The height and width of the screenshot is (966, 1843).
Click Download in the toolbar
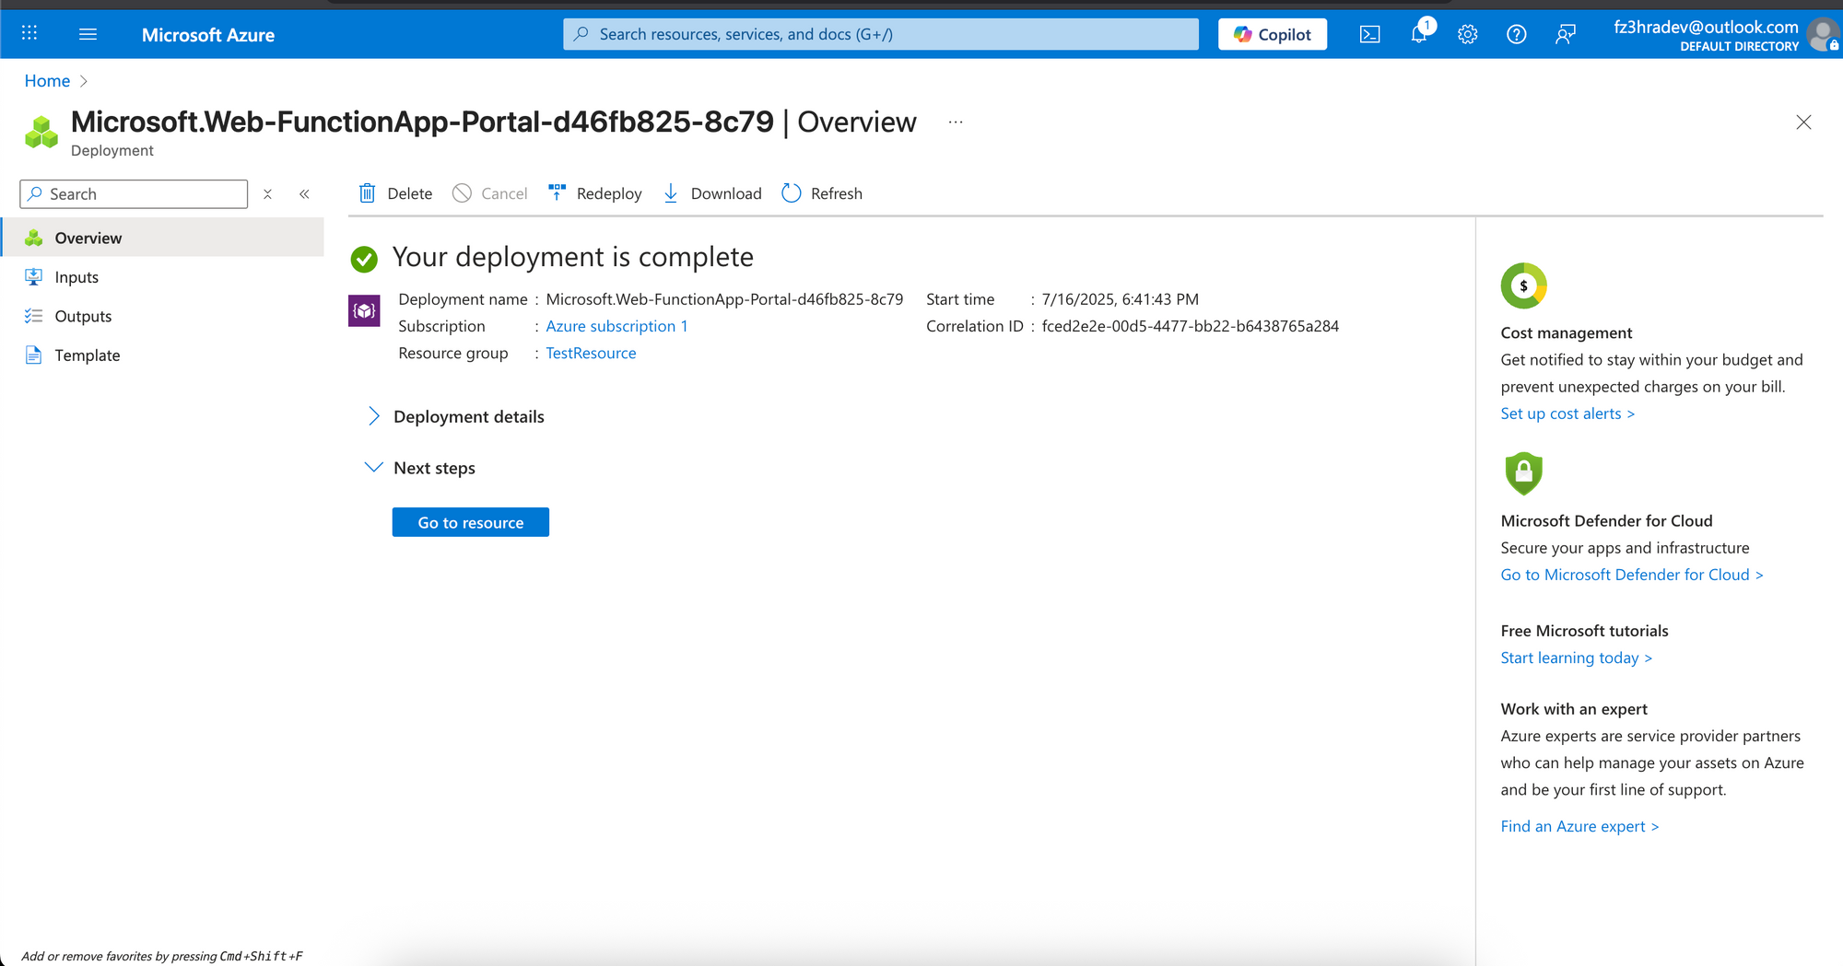pos(713,193)
